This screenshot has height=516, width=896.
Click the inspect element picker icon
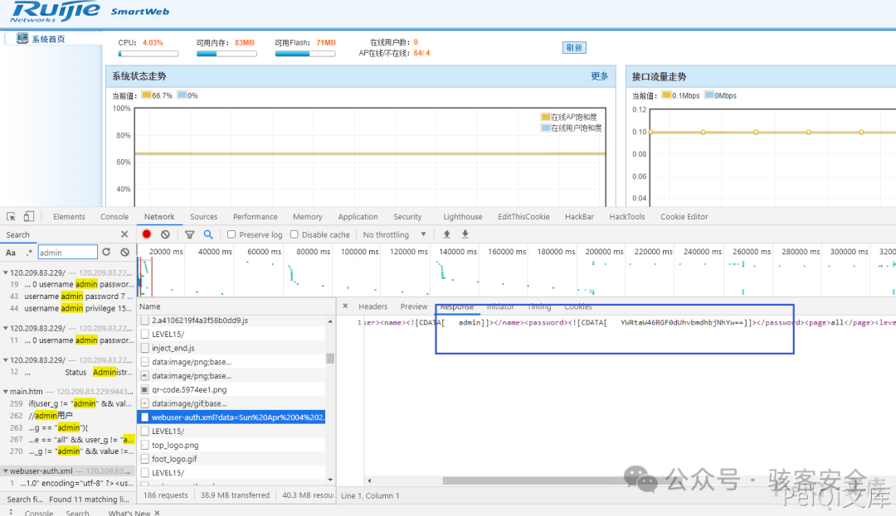coord(11,217)
